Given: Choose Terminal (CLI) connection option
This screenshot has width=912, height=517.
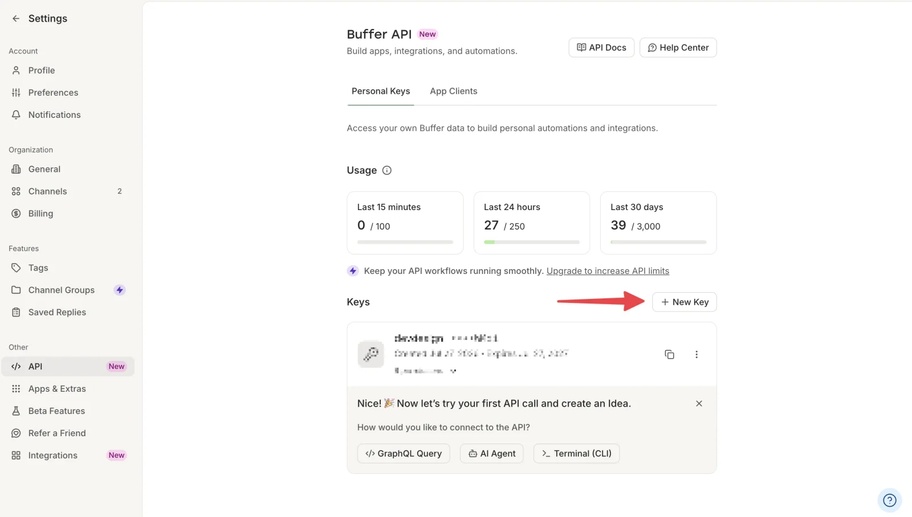Looking at the screenshot, I should click(x=576, y=453).
